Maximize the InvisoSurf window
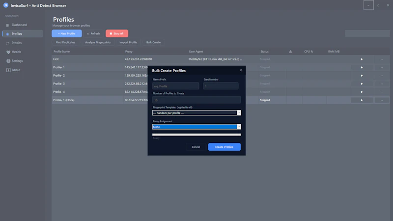Viewport: 393px width, 221px height. point(378,5)
